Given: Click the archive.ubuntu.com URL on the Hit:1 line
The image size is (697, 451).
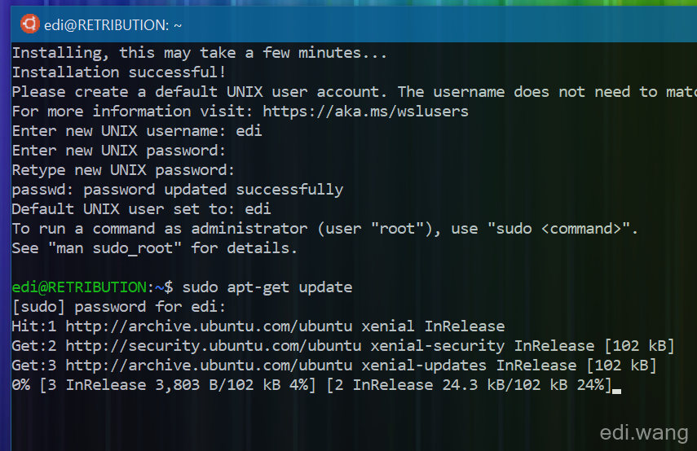Looking at the screenshot, I should coord(209,326).
